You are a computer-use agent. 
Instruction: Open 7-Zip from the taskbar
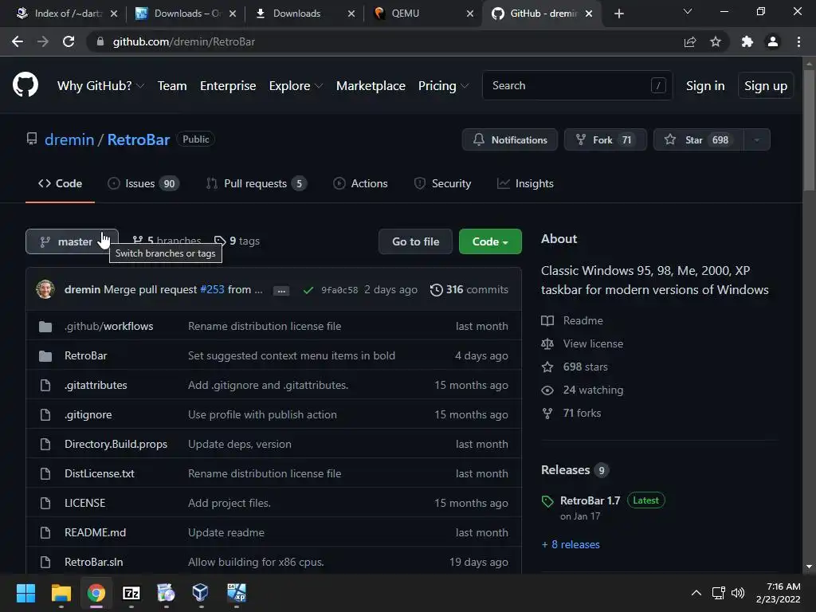coord(131,593)
